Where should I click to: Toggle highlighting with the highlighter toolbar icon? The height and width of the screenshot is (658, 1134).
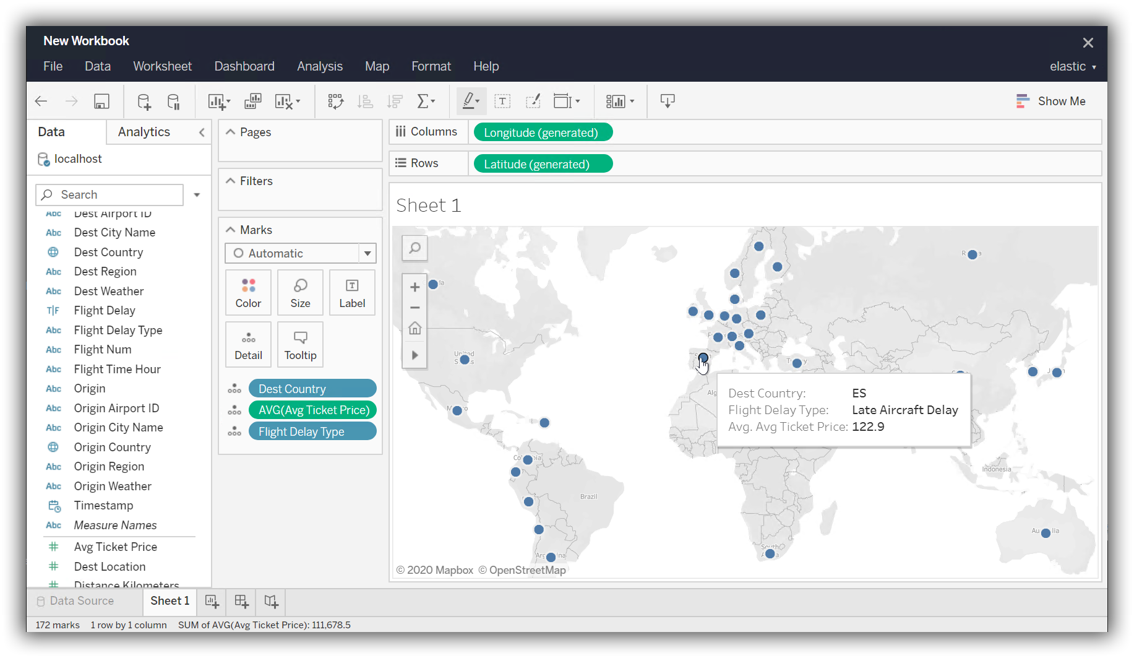click(x=468, y=101)
